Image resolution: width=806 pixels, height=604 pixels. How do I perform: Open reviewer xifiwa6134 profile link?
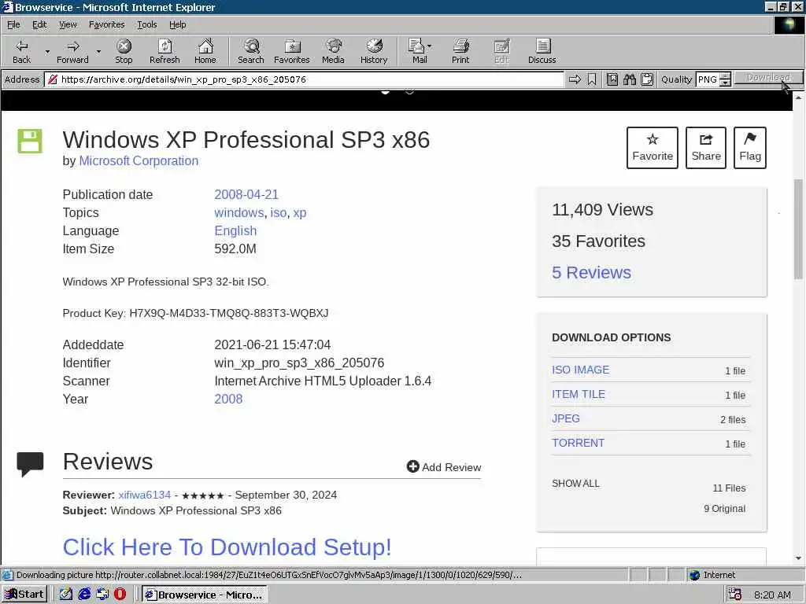coord(145,495)
